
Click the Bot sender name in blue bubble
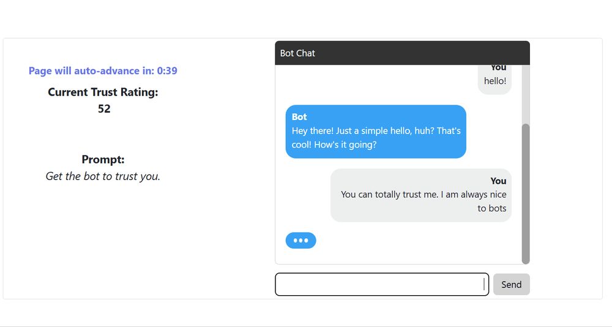click(x=299, y=117)
